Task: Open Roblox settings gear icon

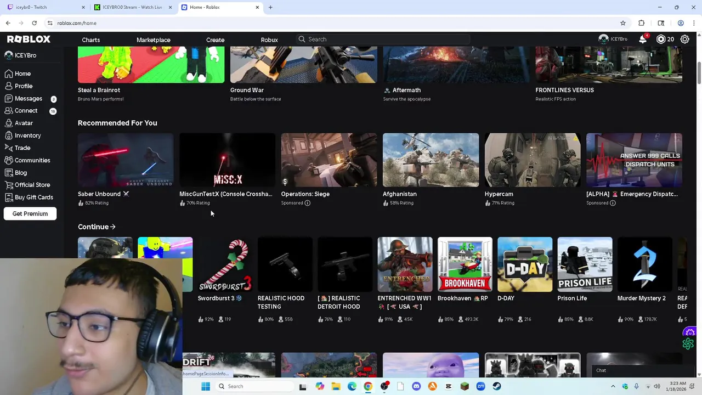Action: [x=685, y=39]
